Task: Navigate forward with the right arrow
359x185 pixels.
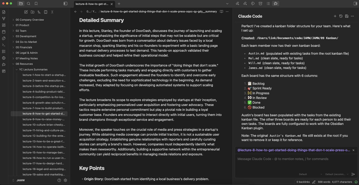Action: click(x=81, y=11)
